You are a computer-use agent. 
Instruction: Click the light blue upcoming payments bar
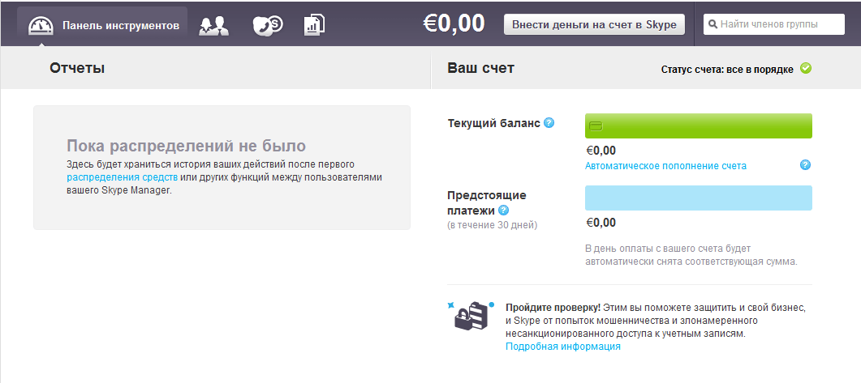[699, 198]
